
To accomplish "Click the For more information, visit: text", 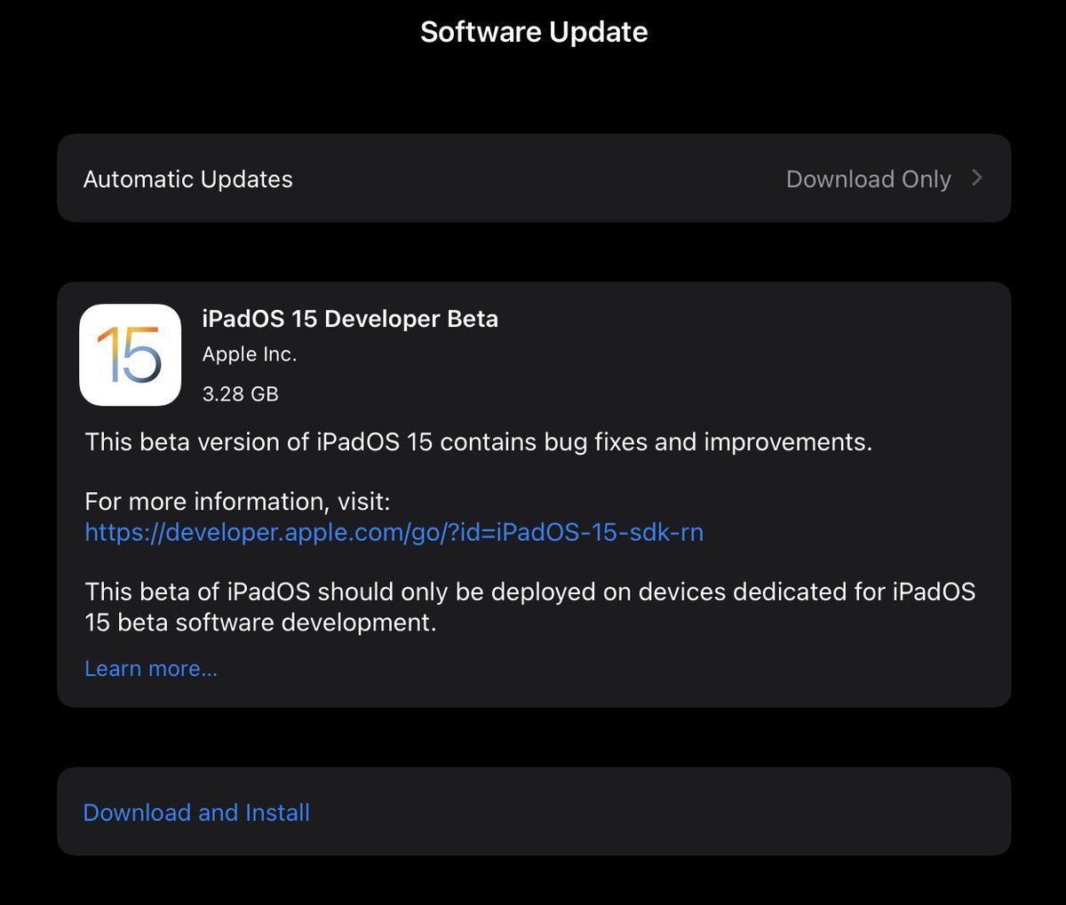I will (x=237, y=502).
